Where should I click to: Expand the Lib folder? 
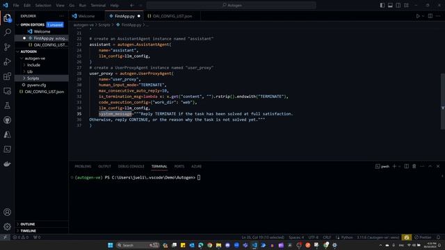[x=24, y=72]
